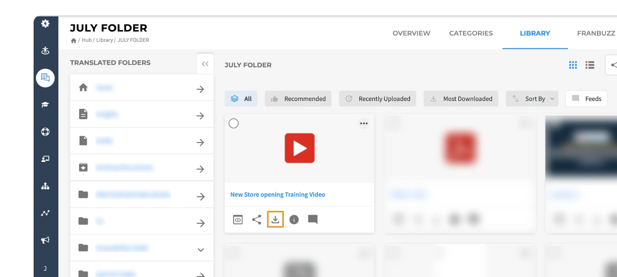This screenshot has width=617, height=277.
Task: Go to Library in the breadcrumb
Action: tap(104, 40)
